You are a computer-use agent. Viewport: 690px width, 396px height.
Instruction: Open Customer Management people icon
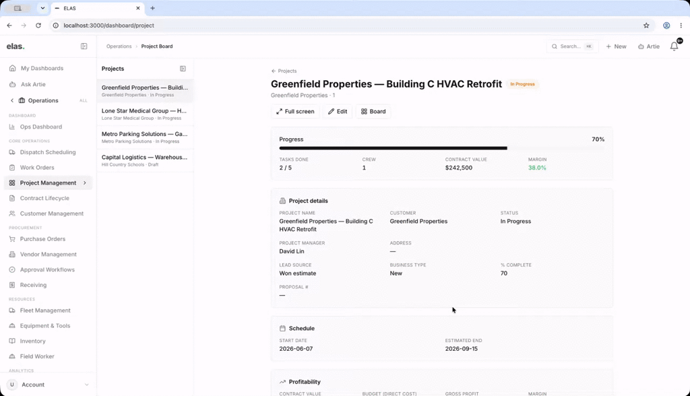[x=12, y=214]
